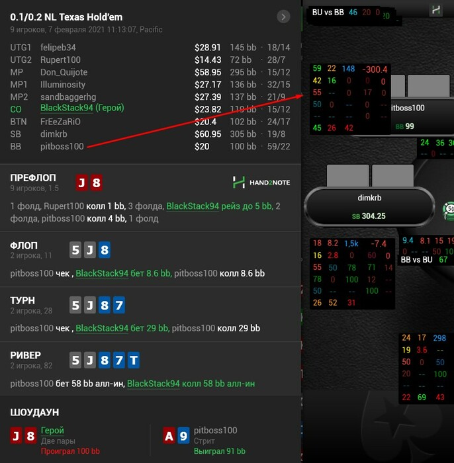Click BlackStack94 link in the river action
Viewport: 454px width, 463px height.
pos(154,384)
